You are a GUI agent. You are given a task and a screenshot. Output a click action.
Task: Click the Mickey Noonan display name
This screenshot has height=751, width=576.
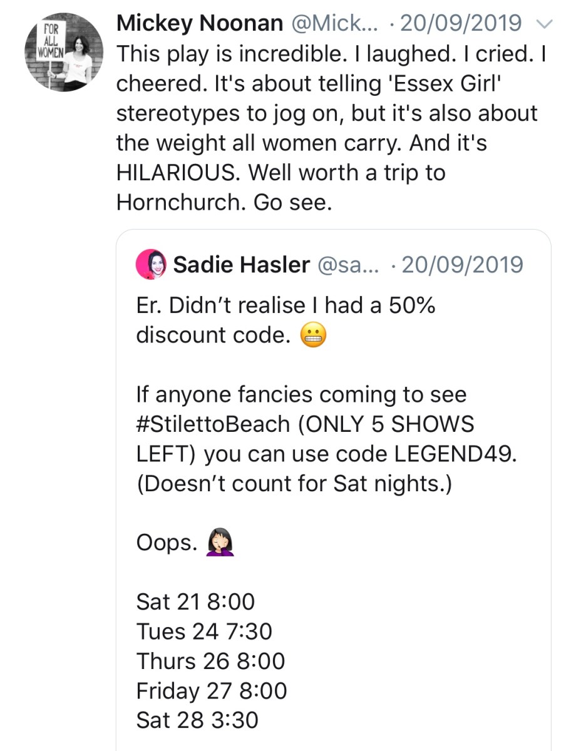(x=200, y=24)
